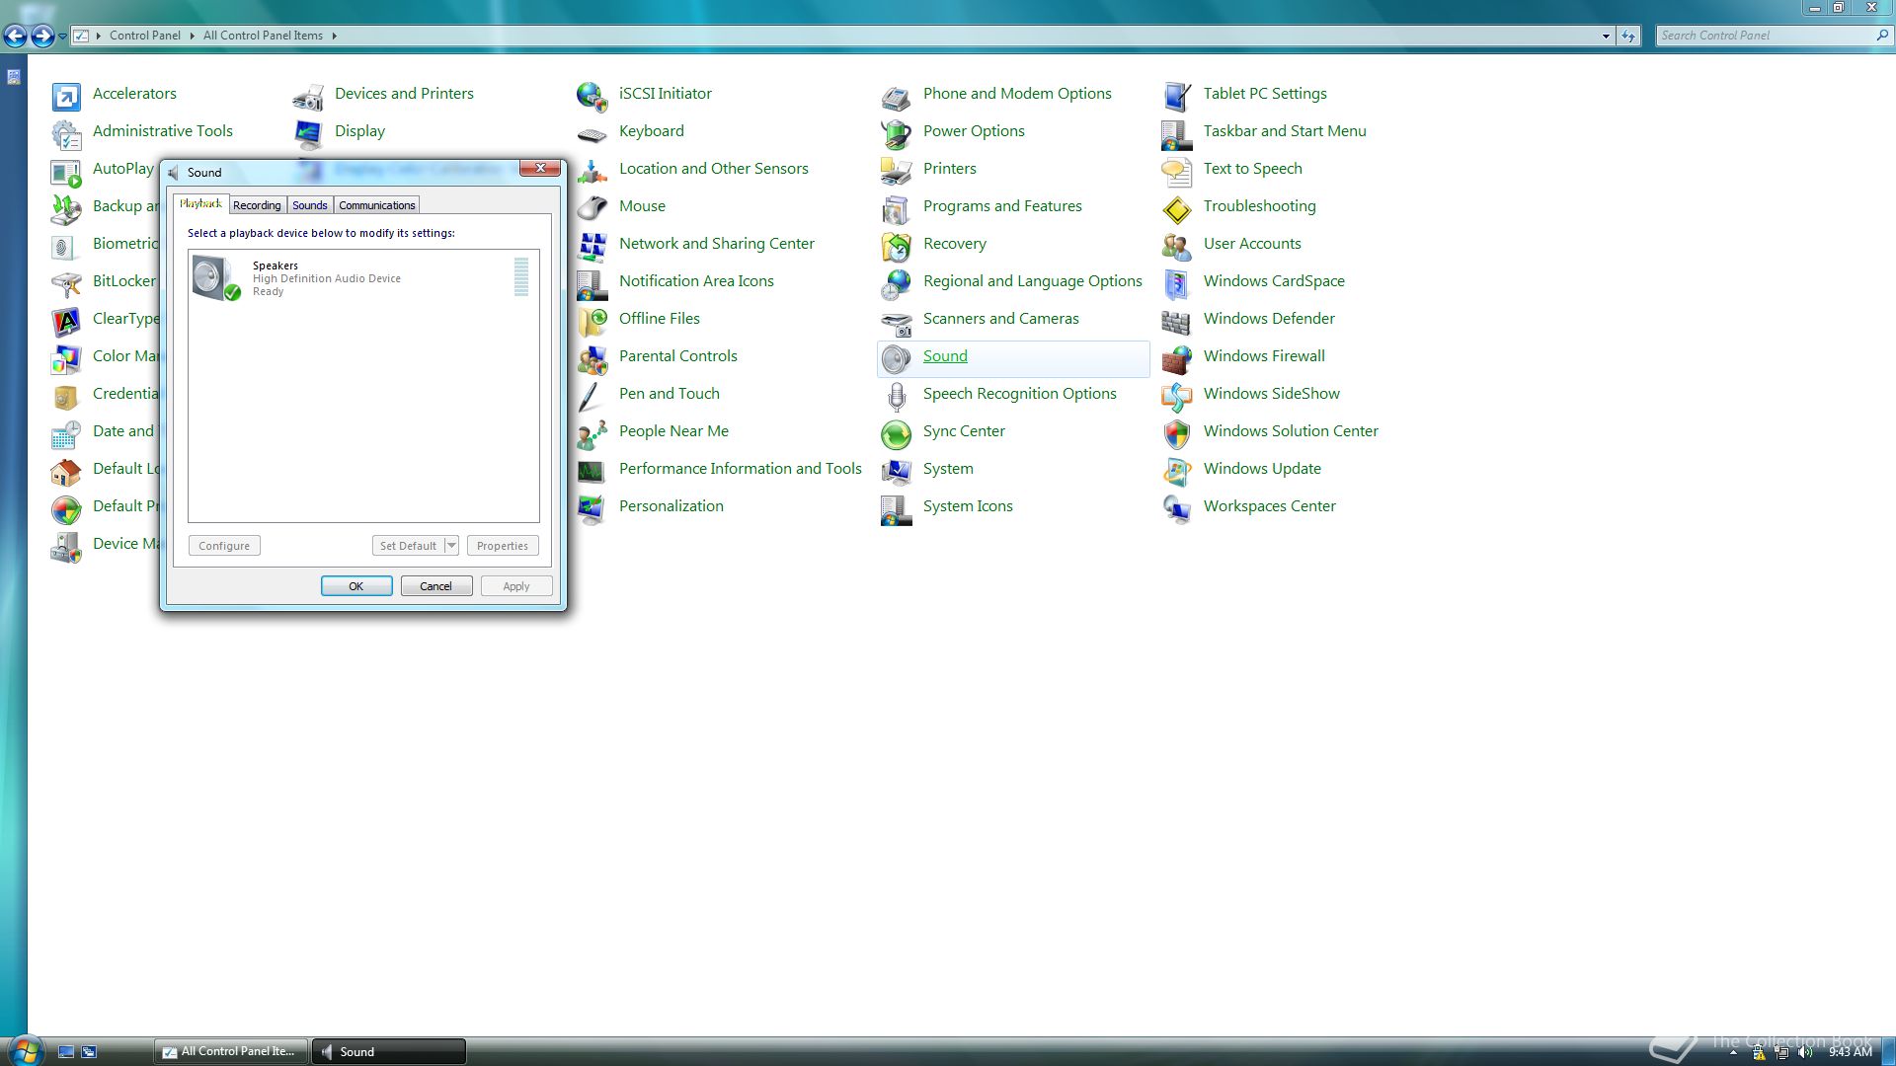Click the Parental Controls icon

point(592,358)
